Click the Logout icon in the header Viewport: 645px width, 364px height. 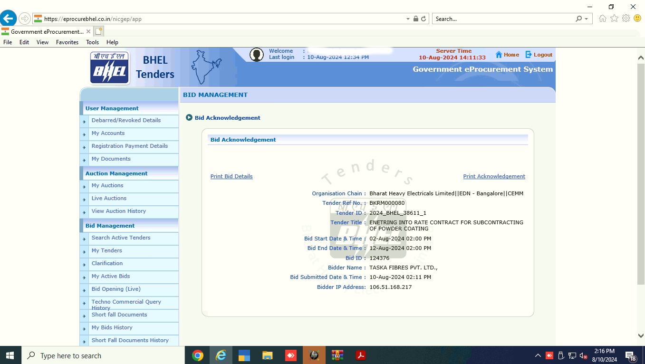coord(529,55)
